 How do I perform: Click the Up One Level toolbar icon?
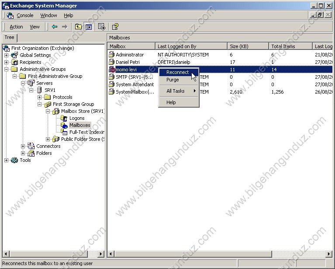(x=78, y=27)
